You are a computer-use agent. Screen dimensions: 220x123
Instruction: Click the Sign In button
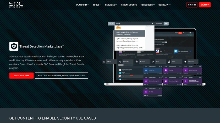[x=192, y=5]
